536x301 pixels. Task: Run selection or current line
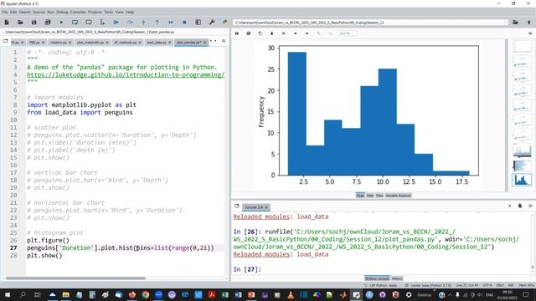pos(102,23)
